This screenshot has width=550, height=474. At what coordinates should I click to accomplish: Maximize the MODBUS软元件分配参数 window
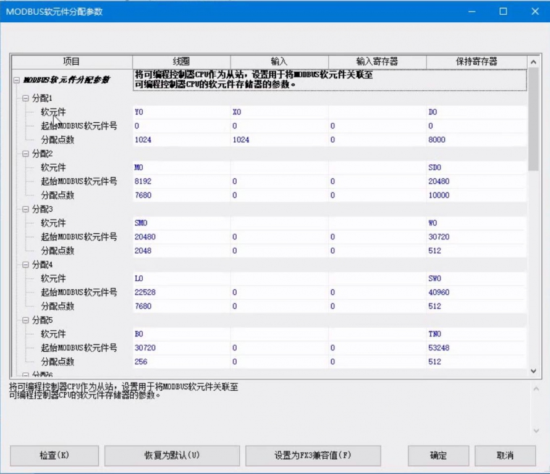pyautogui.click(x=504, y=11)
